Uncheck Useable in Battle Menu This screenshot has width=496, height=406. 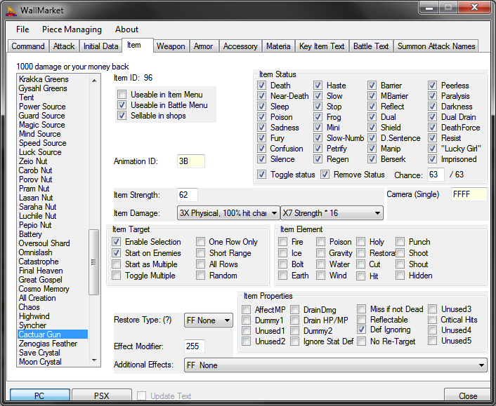click(122, 104)
